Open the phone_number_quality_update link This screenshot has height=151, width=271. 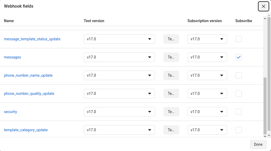pyautogui.click(x=29, y=94)
